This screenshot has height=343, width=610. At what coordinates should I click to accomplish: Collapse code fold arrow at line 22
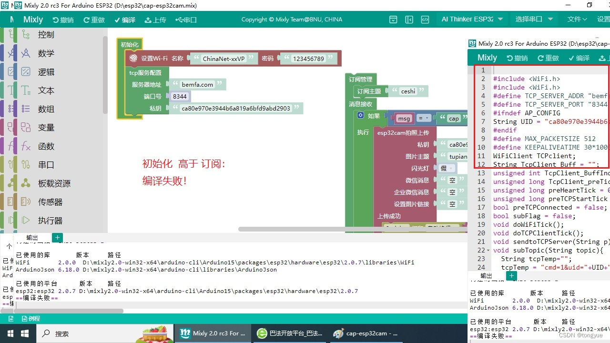(488, 251)
